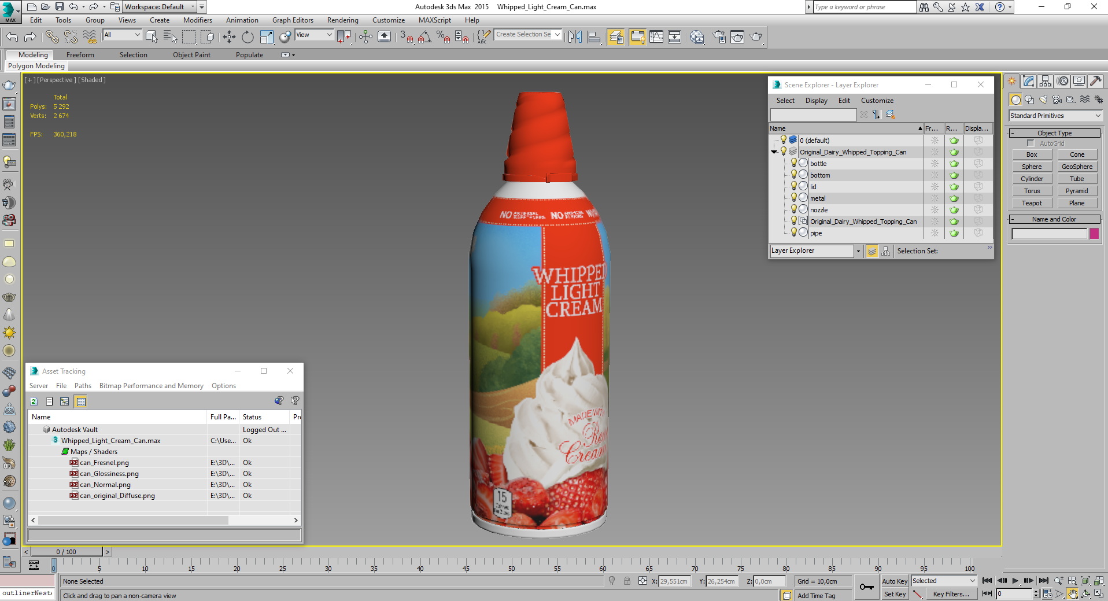Open the Material Editor
1108x601 pixels.
697,37
